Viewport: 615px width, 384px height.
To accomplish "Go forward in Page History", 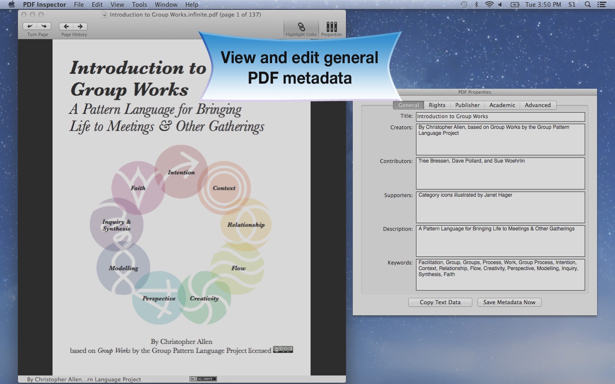I will [80, 26].
